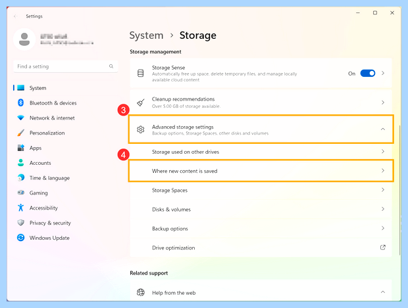Click the Gaming controller icon

click(20, 192)
